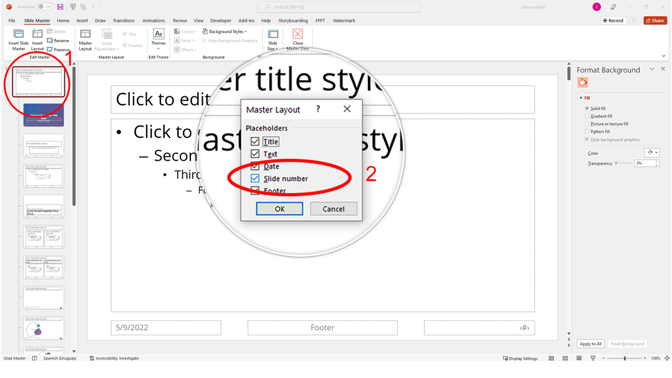Viewport: 672px width, 378px height.
Task: Open the Background Styles dropdown
Action: 225,31
